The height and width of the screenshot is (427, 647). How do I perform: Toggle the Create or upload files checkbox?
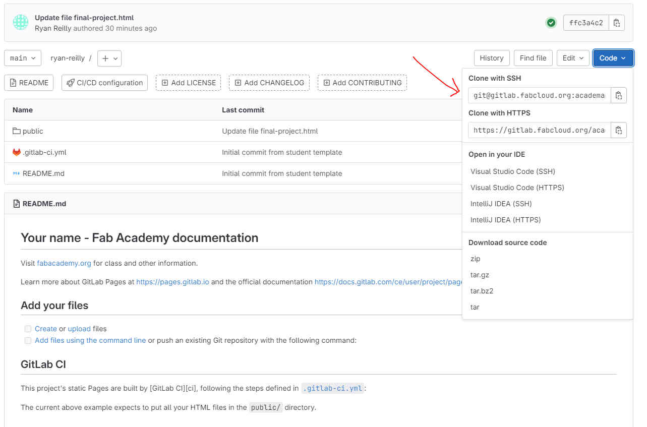pyautogui.click(x=28, y=329)
